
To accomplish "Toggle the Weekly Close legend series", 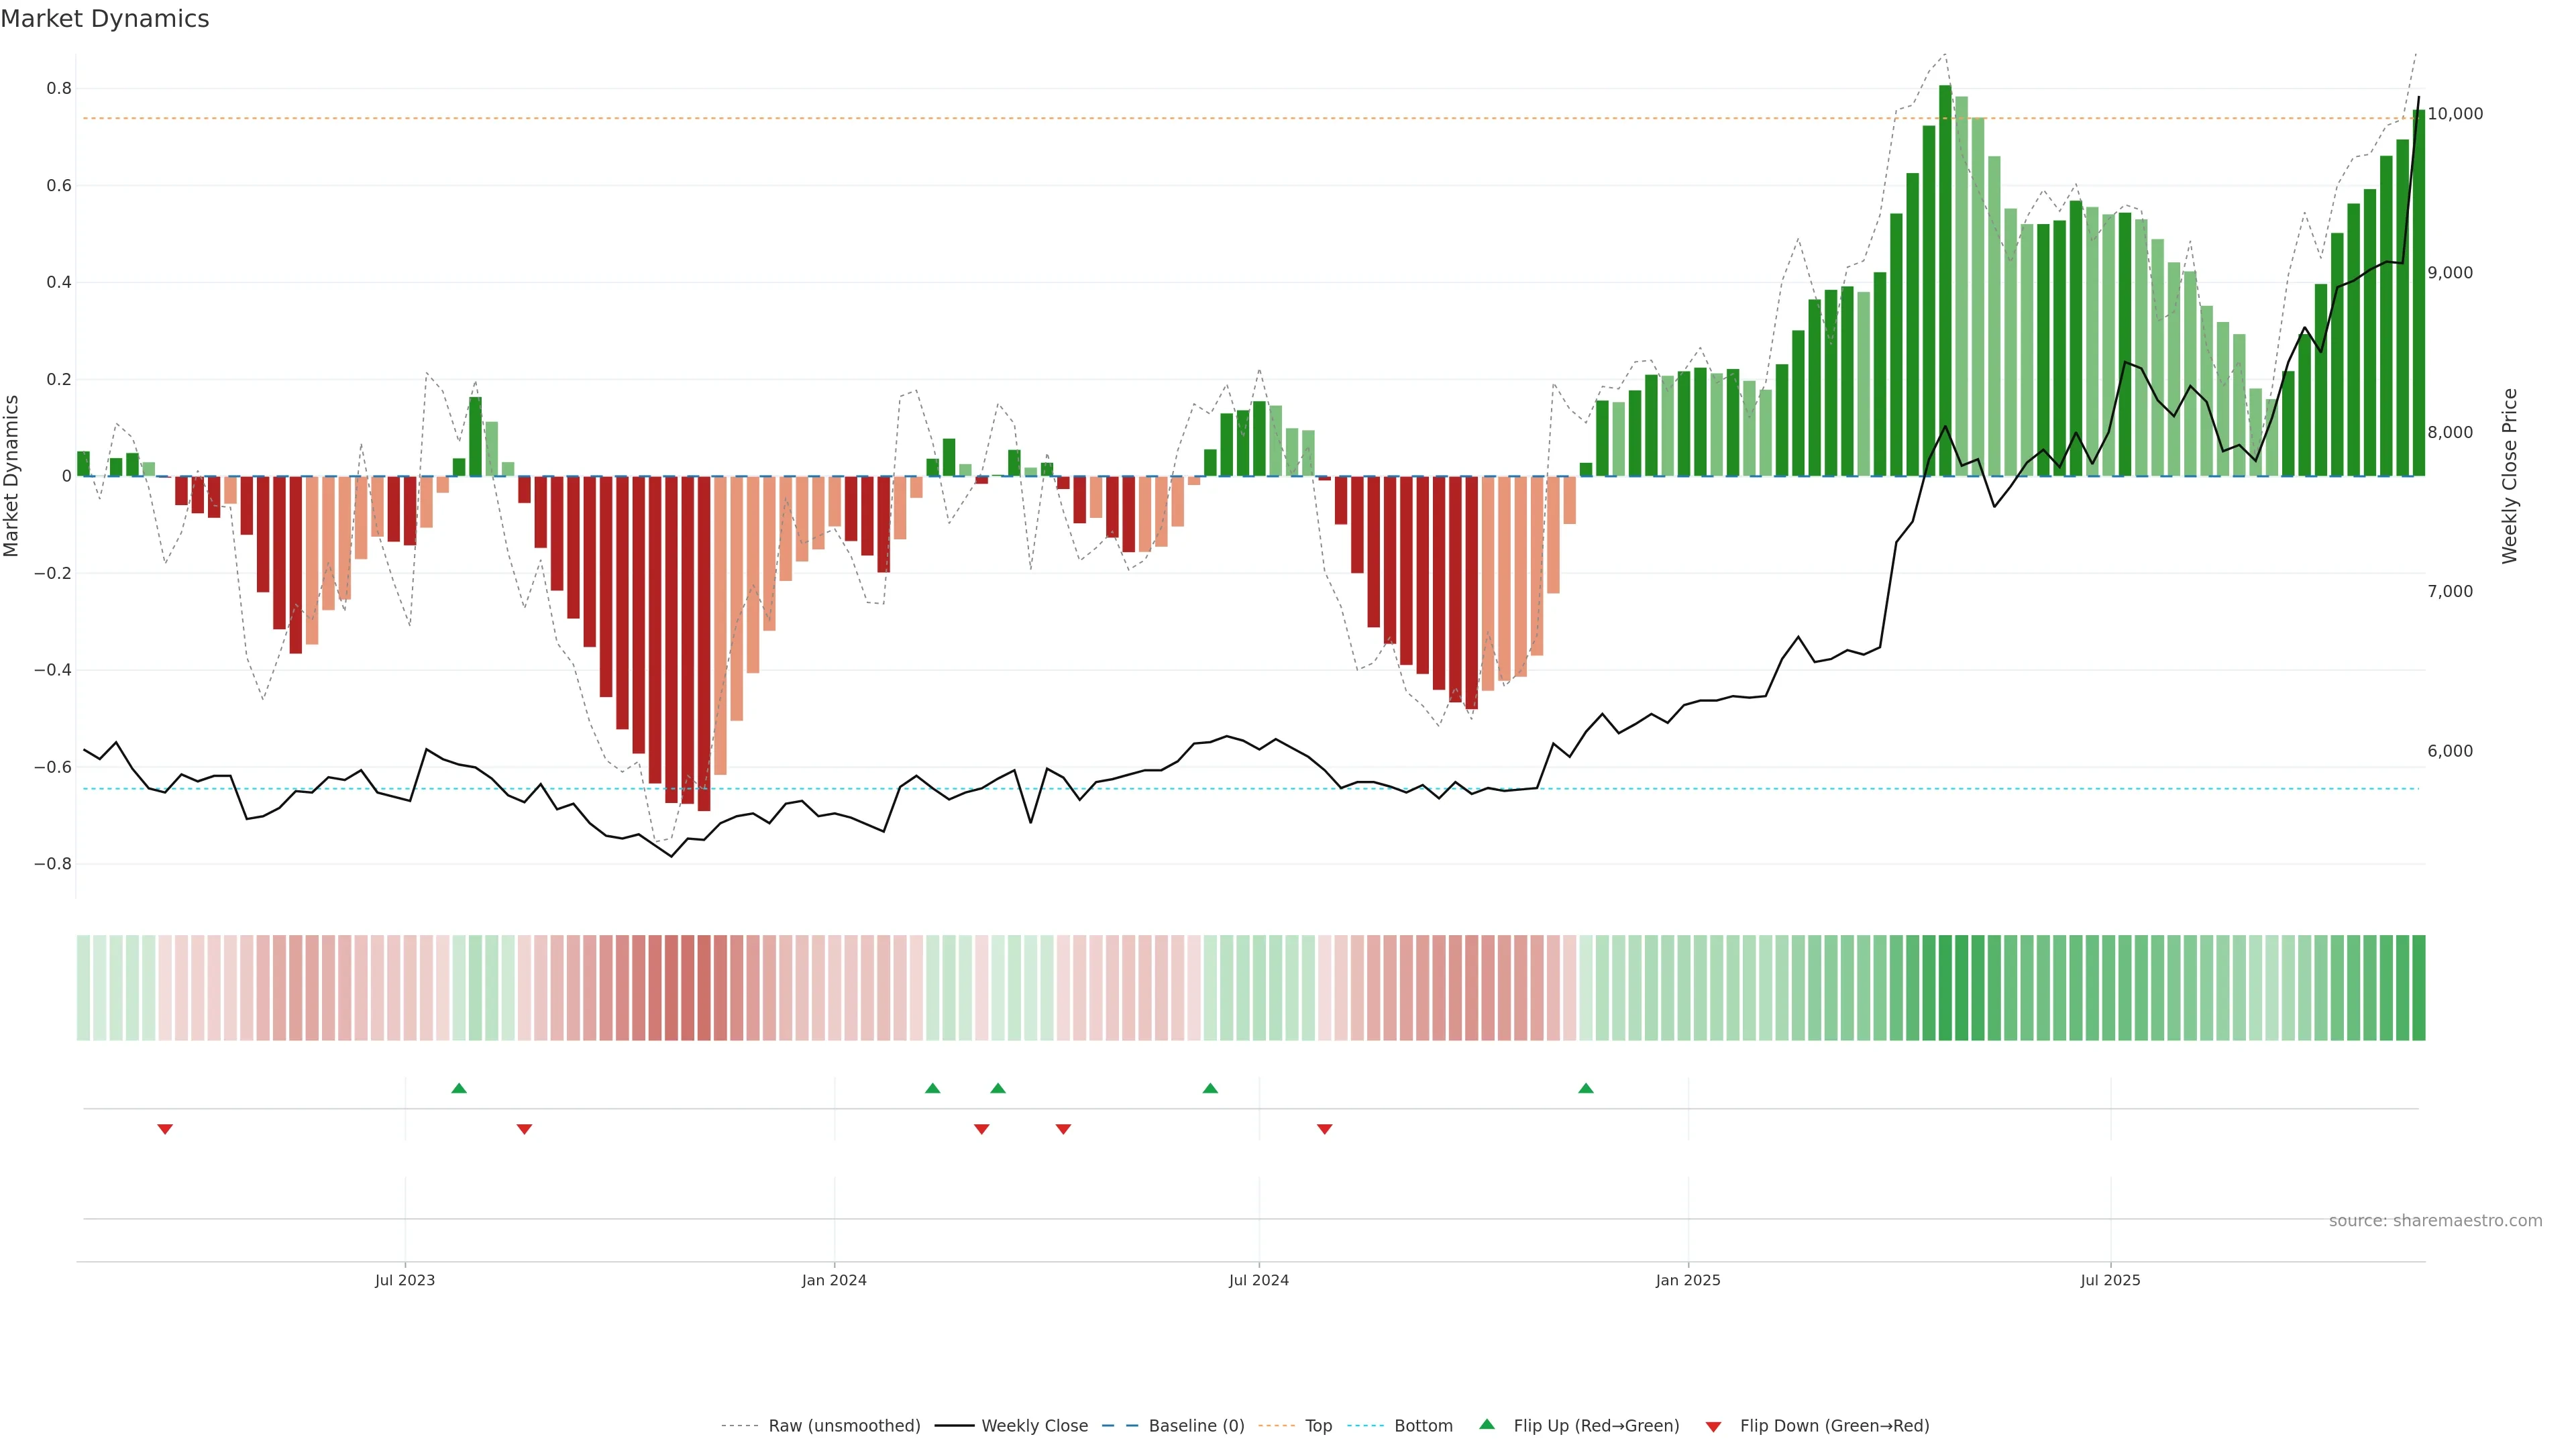I will [1034, 1426].
